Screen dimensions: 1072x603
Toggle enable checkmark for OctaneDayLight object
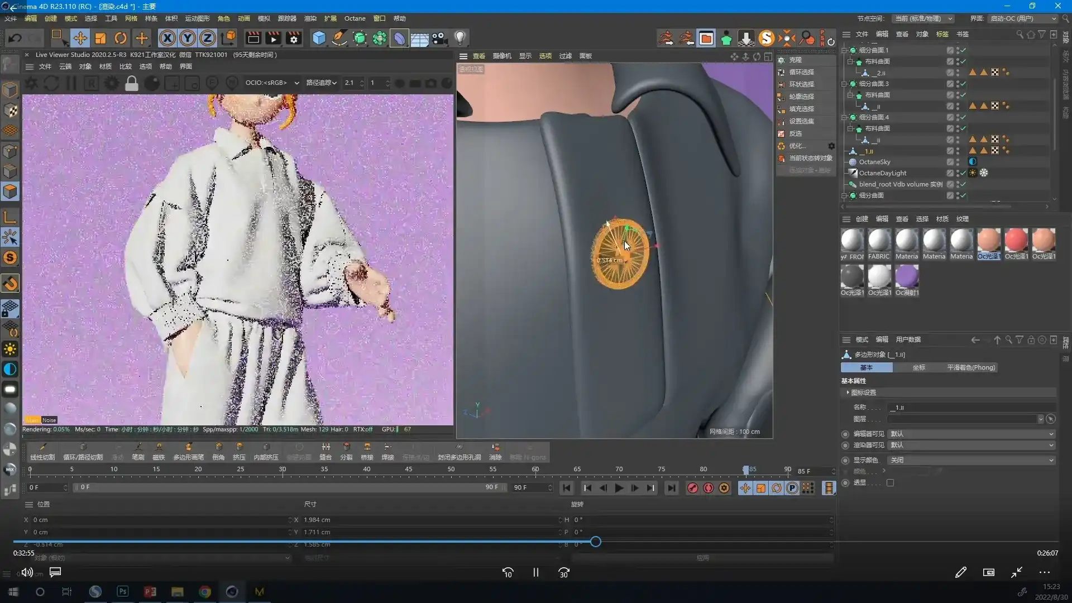[x=963, y=173]
